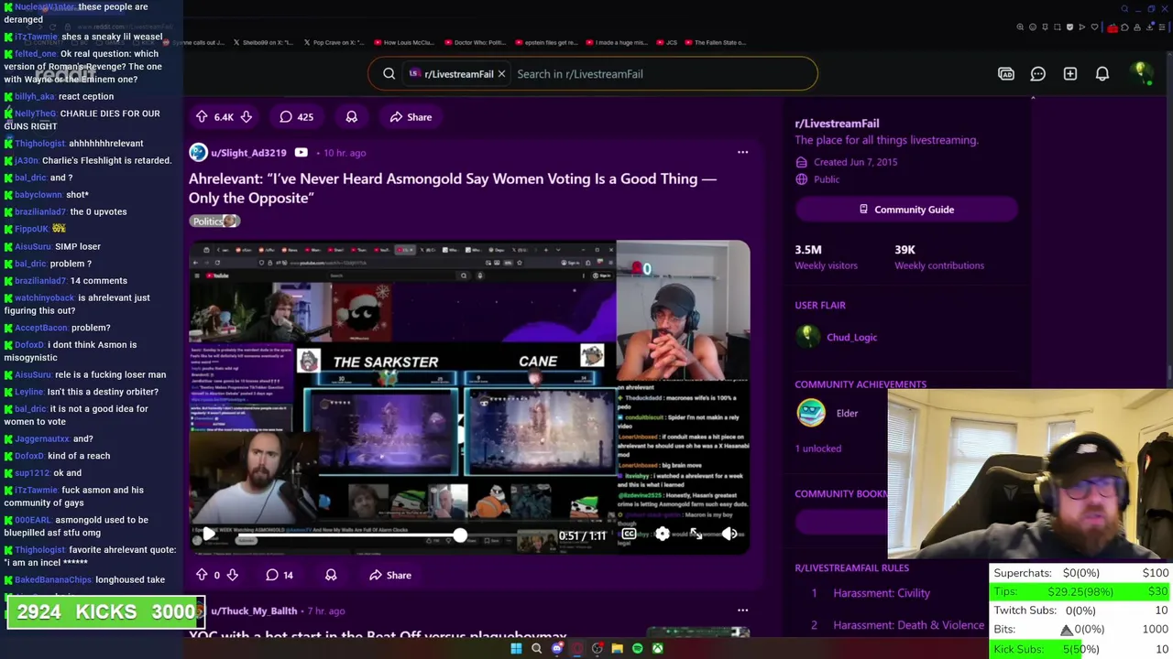This screenshot has height=659, width=1173.
Task: Click the Chud_Logic user flair
Action: [851, 338]
